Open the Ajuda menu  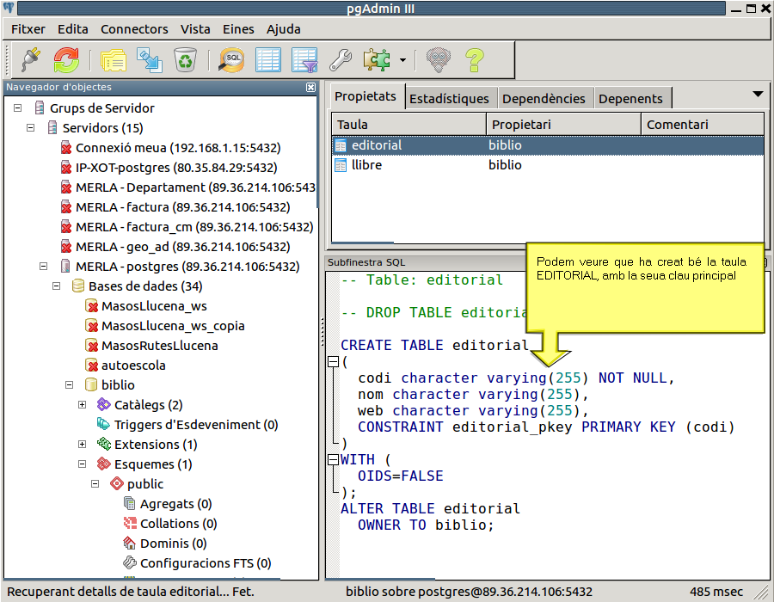point(283,29)
